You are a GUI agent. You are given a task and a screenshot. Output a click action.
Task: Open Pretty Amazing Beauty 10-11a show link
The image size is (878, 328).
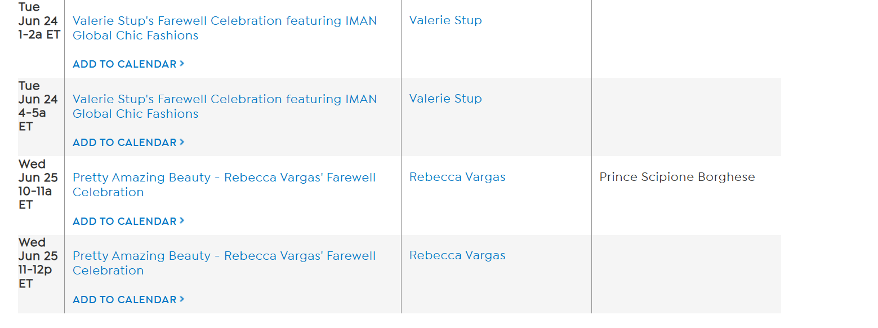(x=224, y=178)
